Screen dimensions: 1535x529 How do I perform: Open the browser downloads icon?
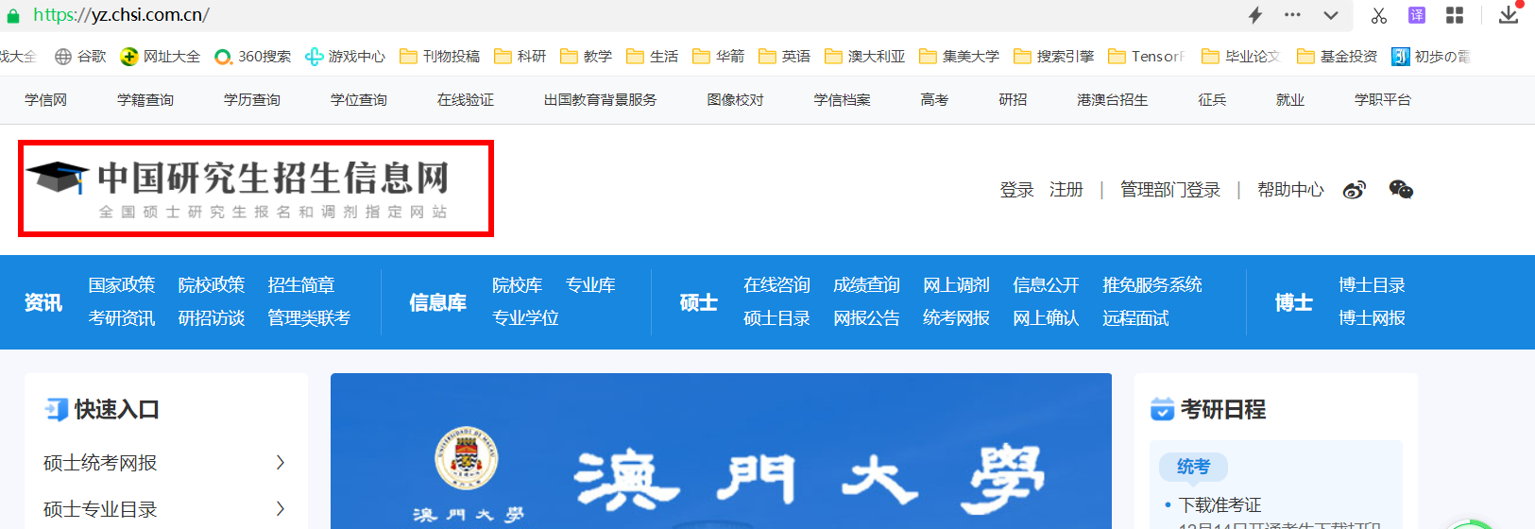coord(1509,15)
